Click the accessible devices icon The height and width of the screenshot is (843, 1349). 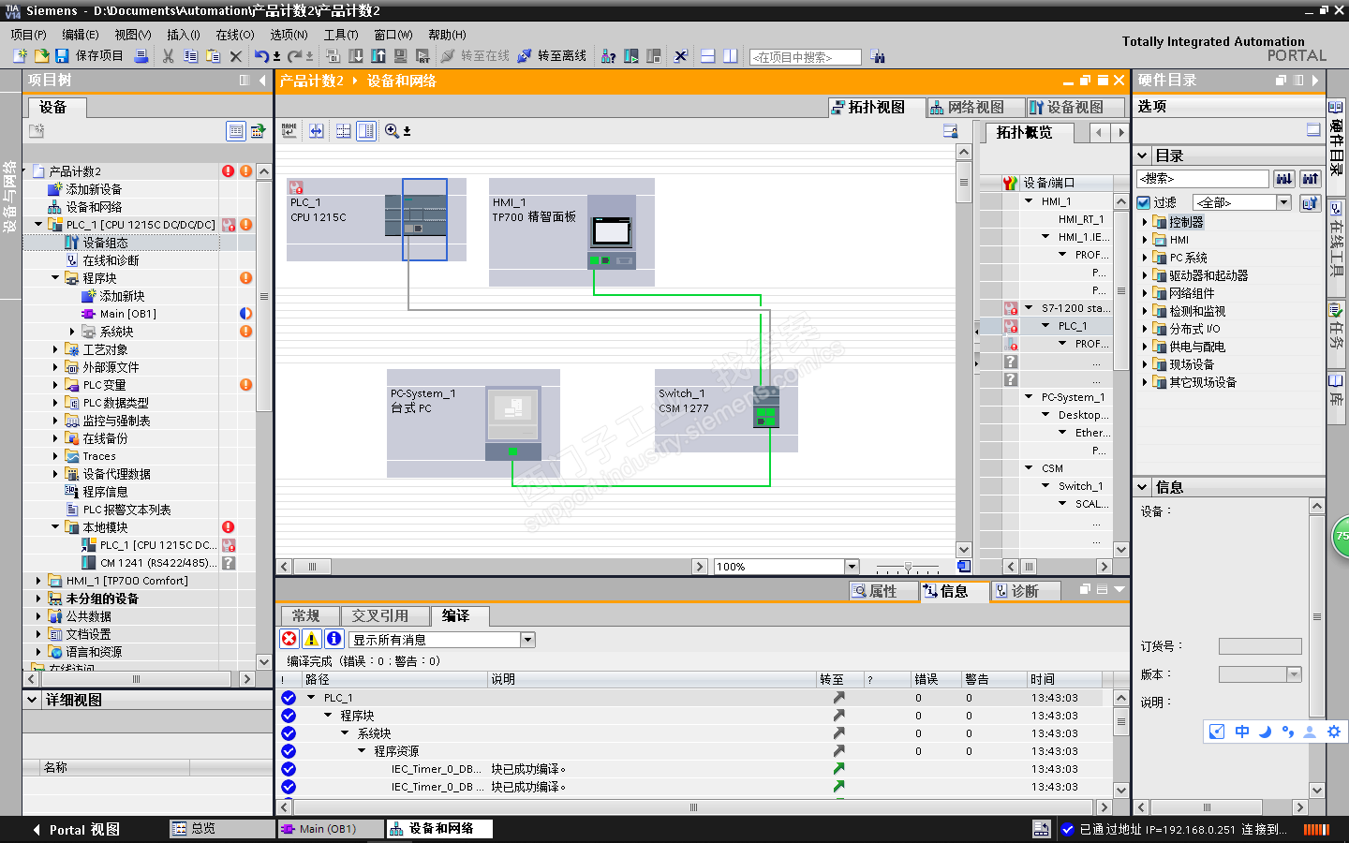tap(609, 56)
